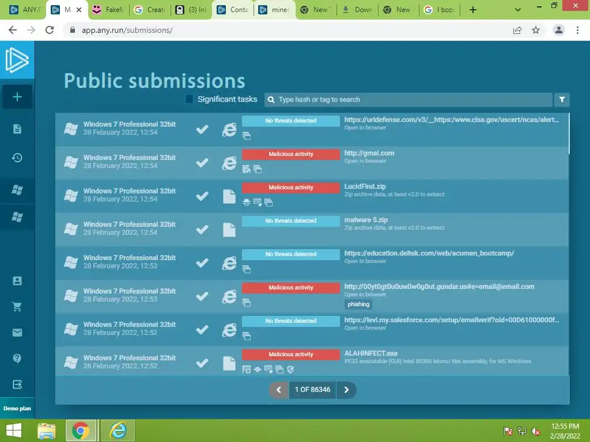Click No threats detected badge on malware 5.zip

[x=290, y=221]
